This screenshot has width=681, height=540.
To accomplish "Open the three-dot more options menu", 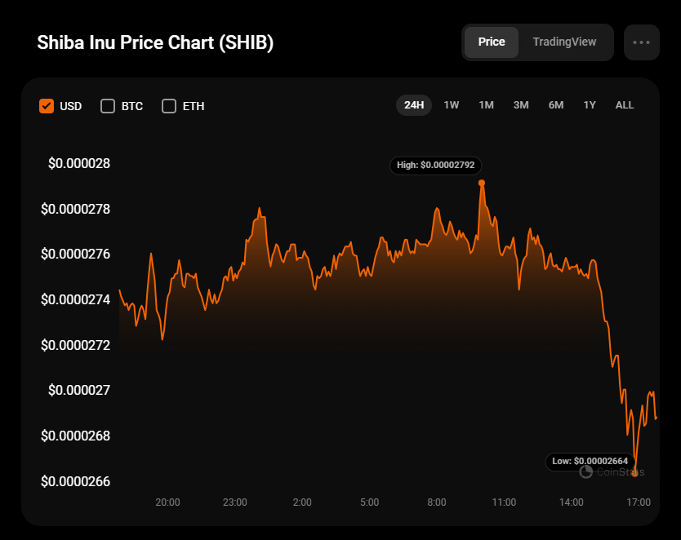I will (x=641, y=42).
